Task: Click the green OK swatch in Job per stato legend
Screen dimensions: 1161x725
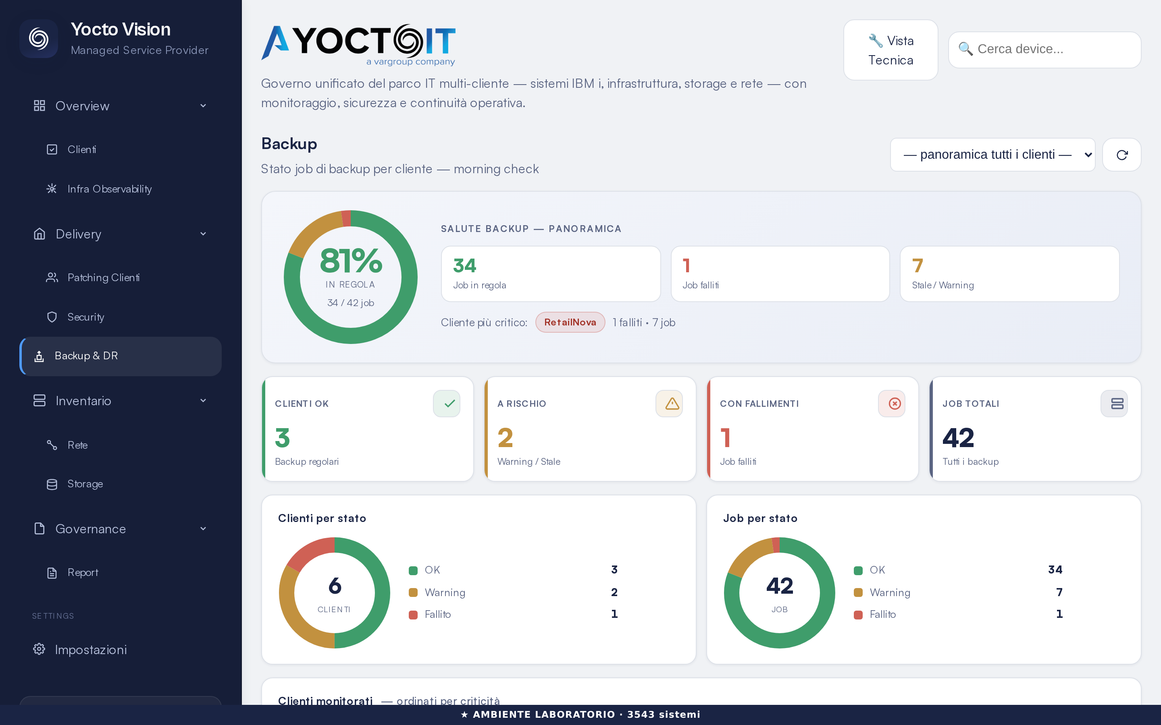Action: [x=858, y=571]
